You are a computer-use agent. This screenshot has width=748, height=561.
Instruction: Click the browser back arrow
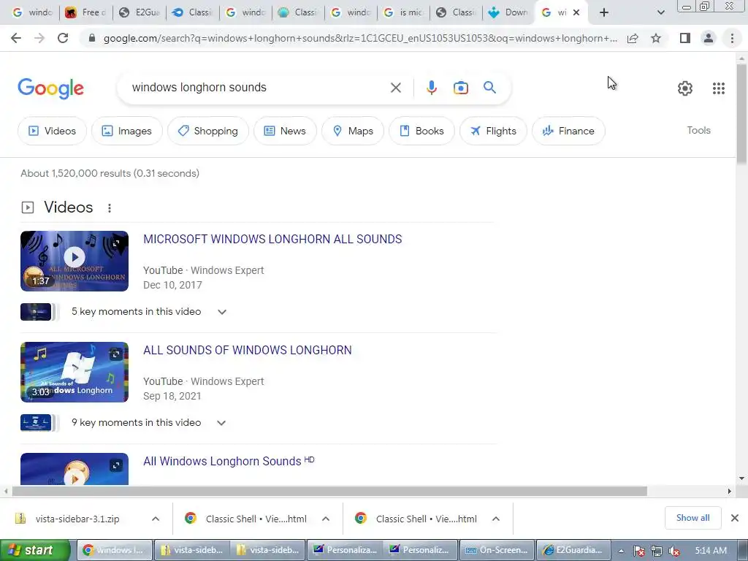[x=16, y=38]
